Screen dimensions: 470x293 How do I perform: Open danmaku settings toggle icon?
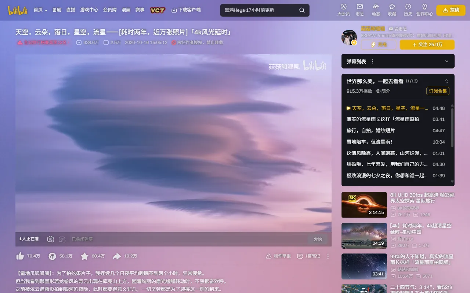pyautogui.click(x=62, y=239)
